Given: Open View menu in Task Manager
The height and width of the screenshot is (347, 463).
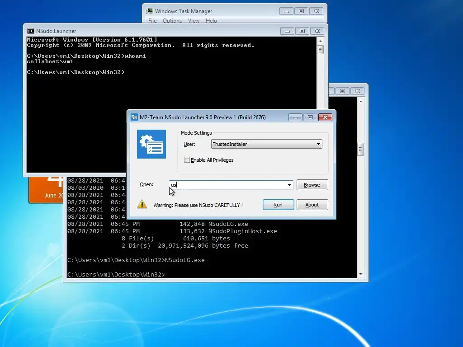Looking at the screenshot, I should coord(194,21).
